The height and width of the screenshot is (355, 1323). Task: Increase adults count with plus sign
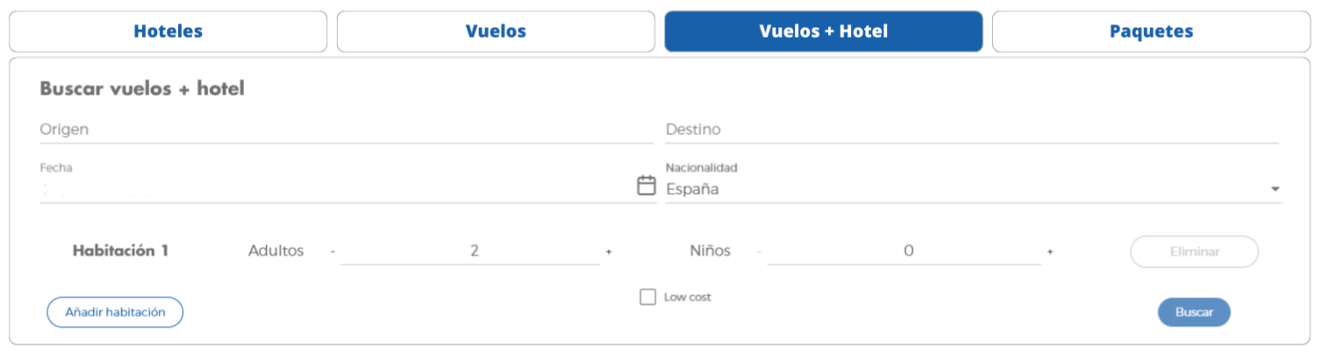(609, 252)
